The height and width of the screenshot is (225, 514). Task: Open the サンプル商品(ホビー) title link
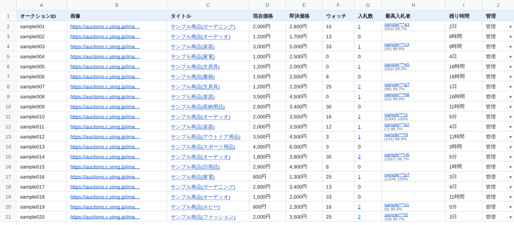point(195,207)
